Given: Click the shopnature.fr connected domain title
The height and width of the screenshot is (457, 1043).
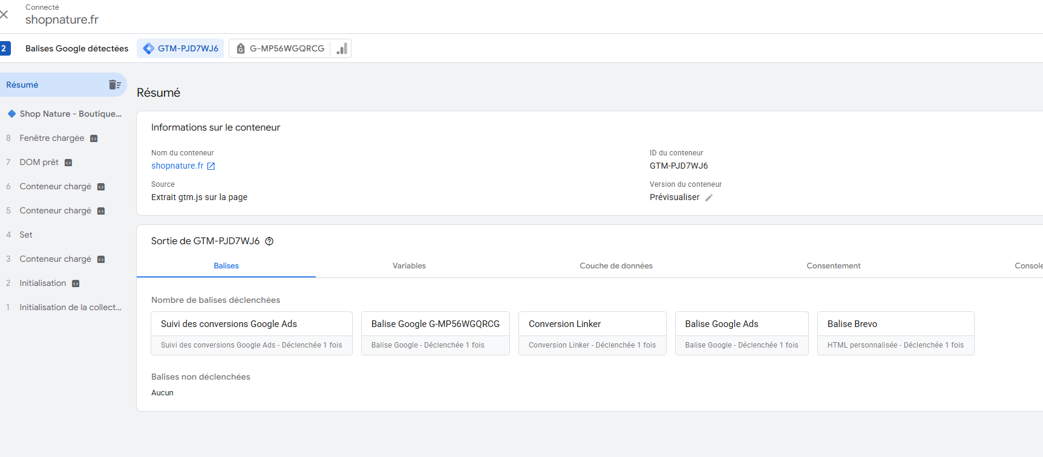Looking at the screenshot, I should point(62,19).
